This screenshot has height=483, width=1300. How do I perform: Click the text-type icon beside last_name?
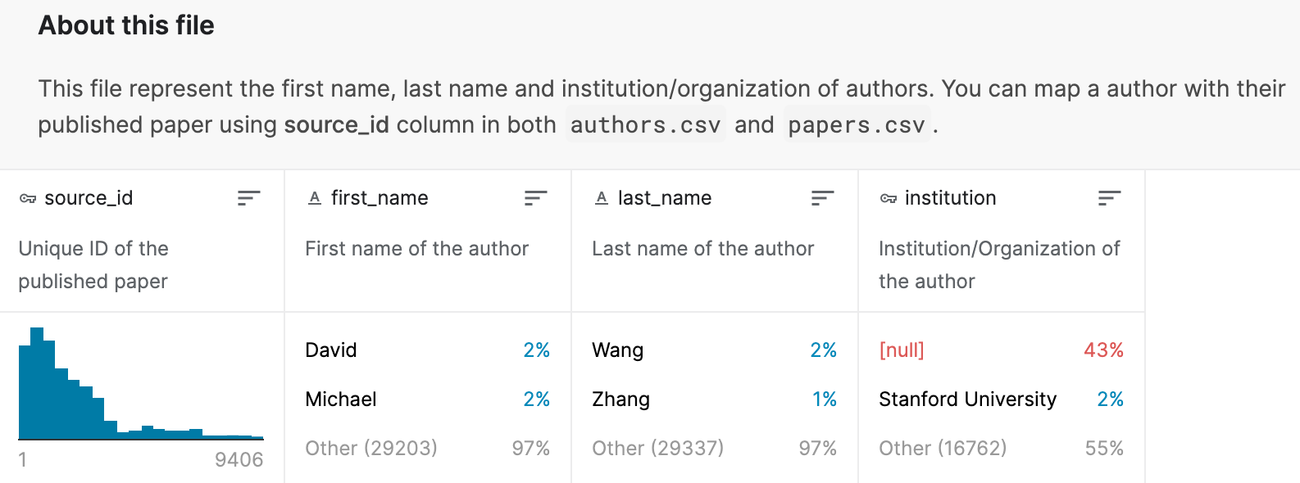(x=602, y=198)
